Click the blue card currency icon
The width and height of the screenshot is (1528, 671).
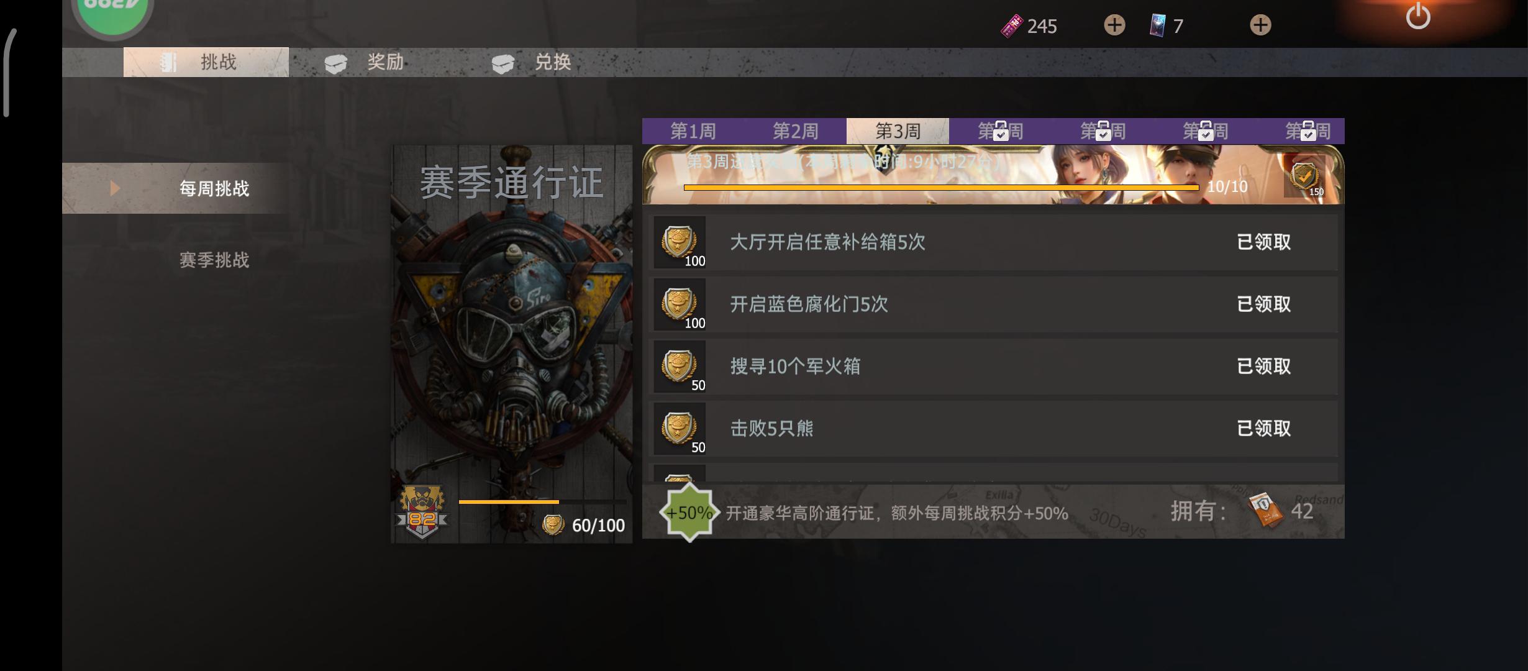pos(1158,25)
